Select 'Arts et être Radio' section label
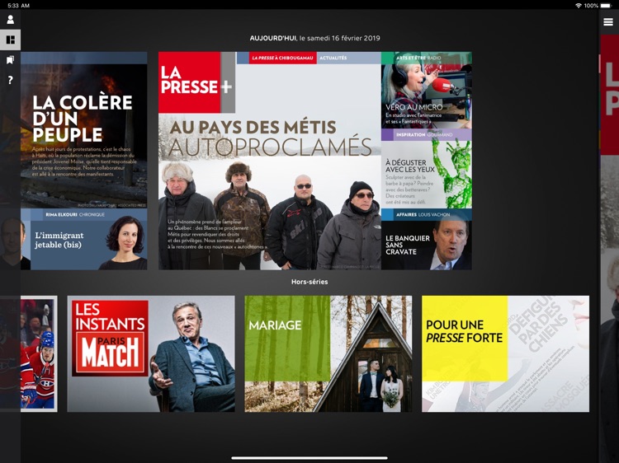Image resolution: width=619 pixels, height=463 pixels. (418, 58)
